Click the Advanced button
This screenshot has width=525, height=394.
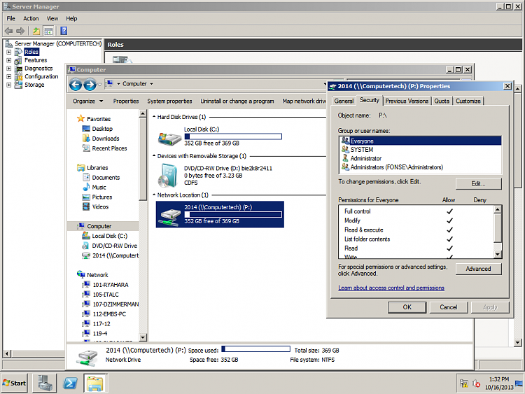[x=479, y=269]
